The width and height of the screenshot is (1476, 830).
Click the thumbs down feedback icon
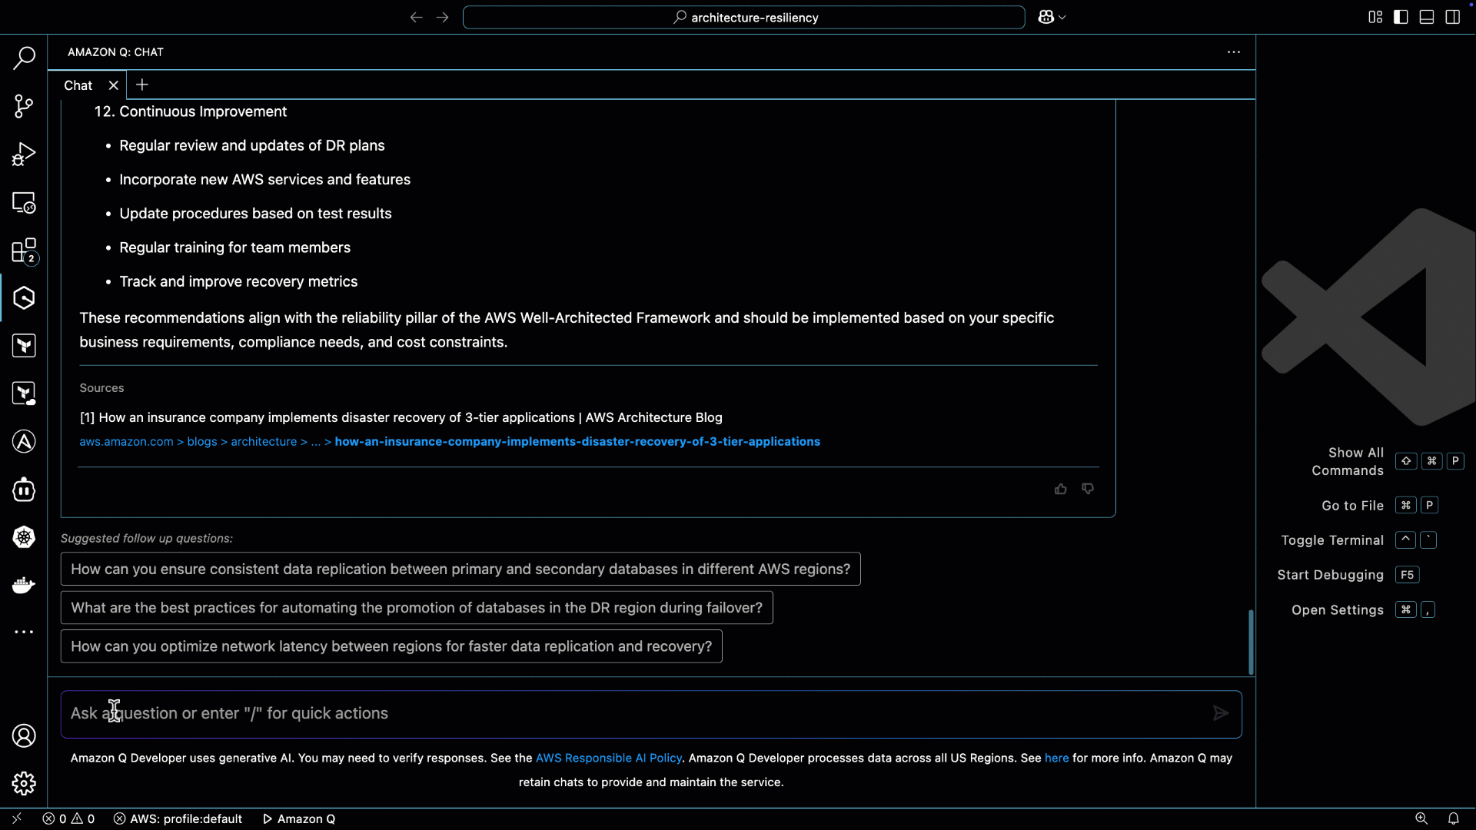click(1088, 489)
